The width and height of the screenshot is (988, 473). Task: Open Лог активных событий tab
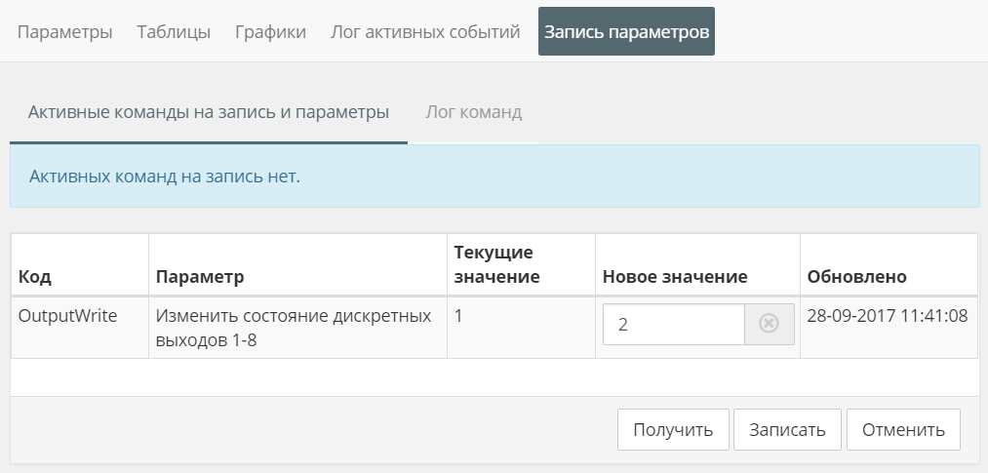(425, 32)
